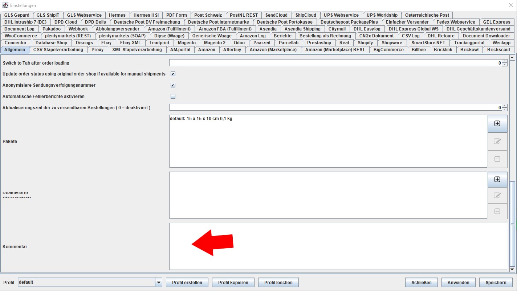The image size is (517, 291).
Task: Remove the deactivated Steuerbefehle entry
Action: click(x=497, y=211)
